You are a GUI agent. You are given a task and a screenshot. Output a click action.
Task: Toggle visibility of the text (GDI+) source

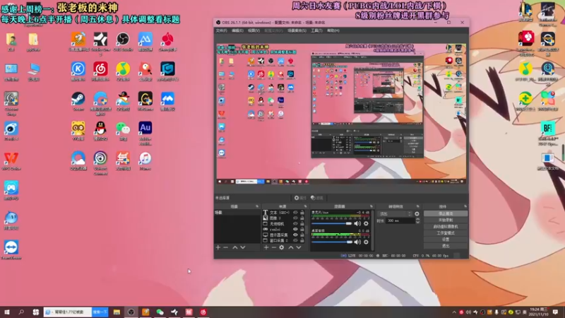pos(295,213)
